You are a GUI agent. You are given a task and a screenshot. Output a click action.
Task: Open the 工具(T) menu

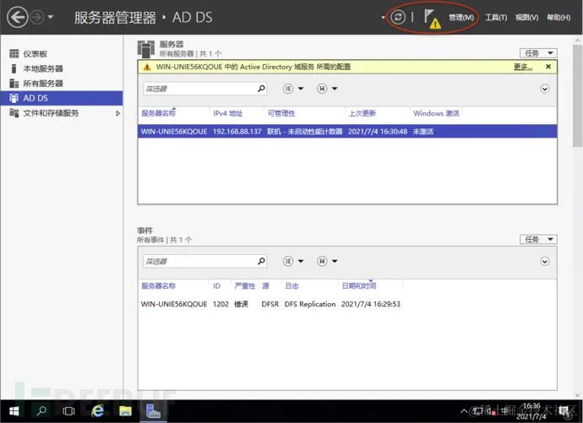point(496,18)
